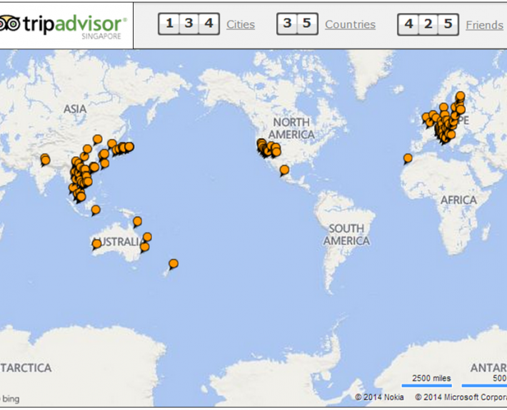Click the easternmost pin in Japan
507x410 pixels.
pyautogui.click(x=129, y=147)
